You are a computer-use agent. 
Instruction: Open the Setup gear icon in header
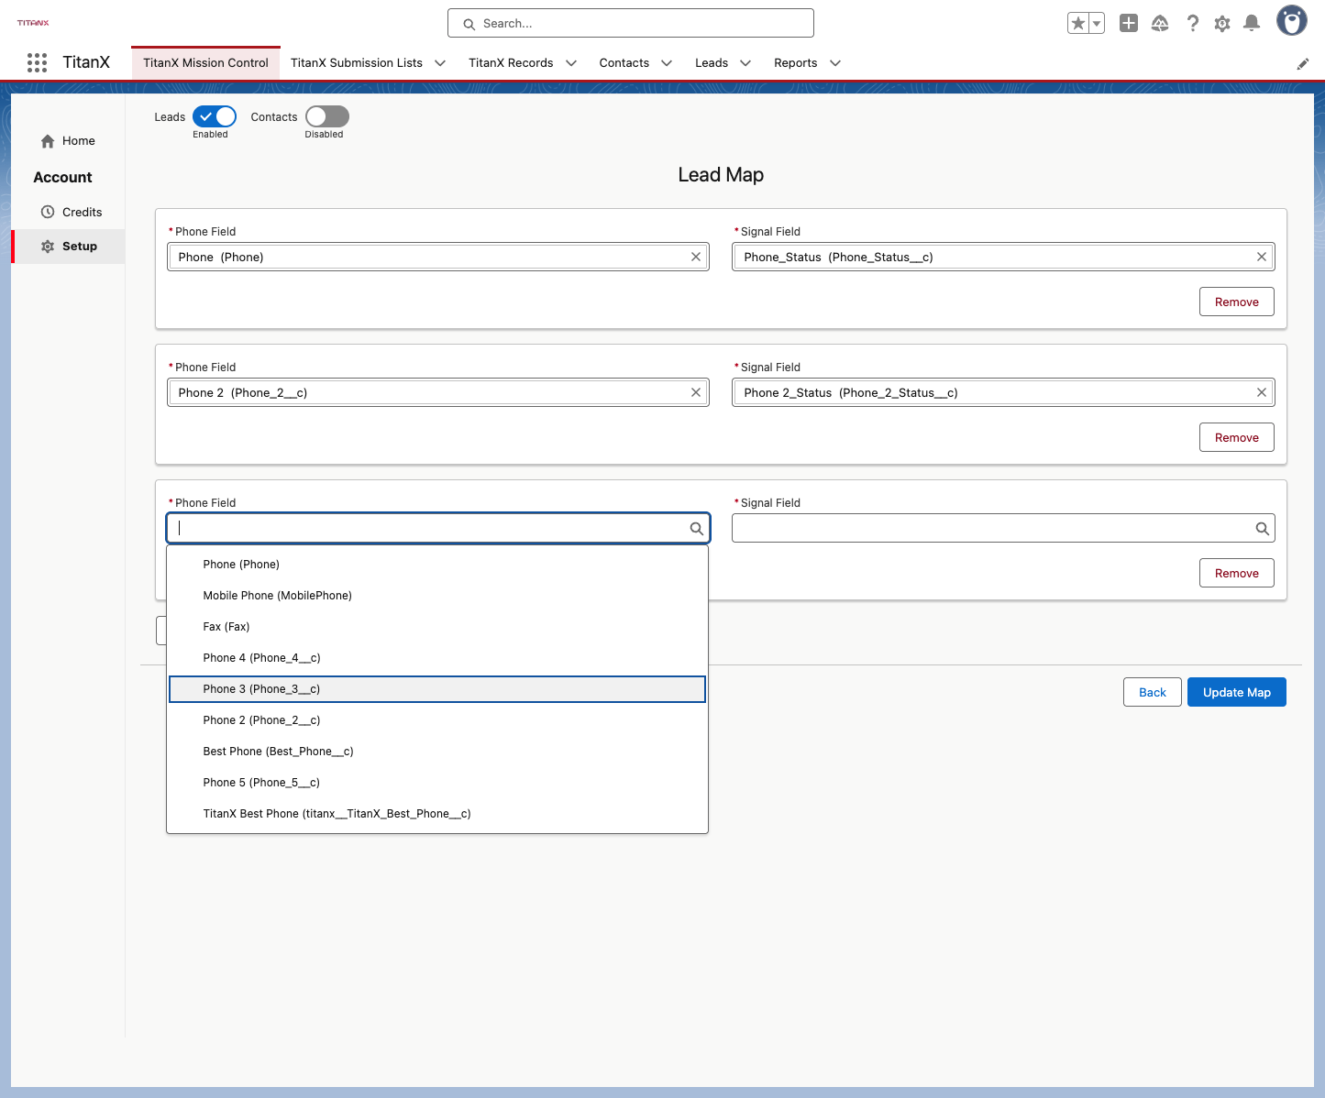[1222, 23]
